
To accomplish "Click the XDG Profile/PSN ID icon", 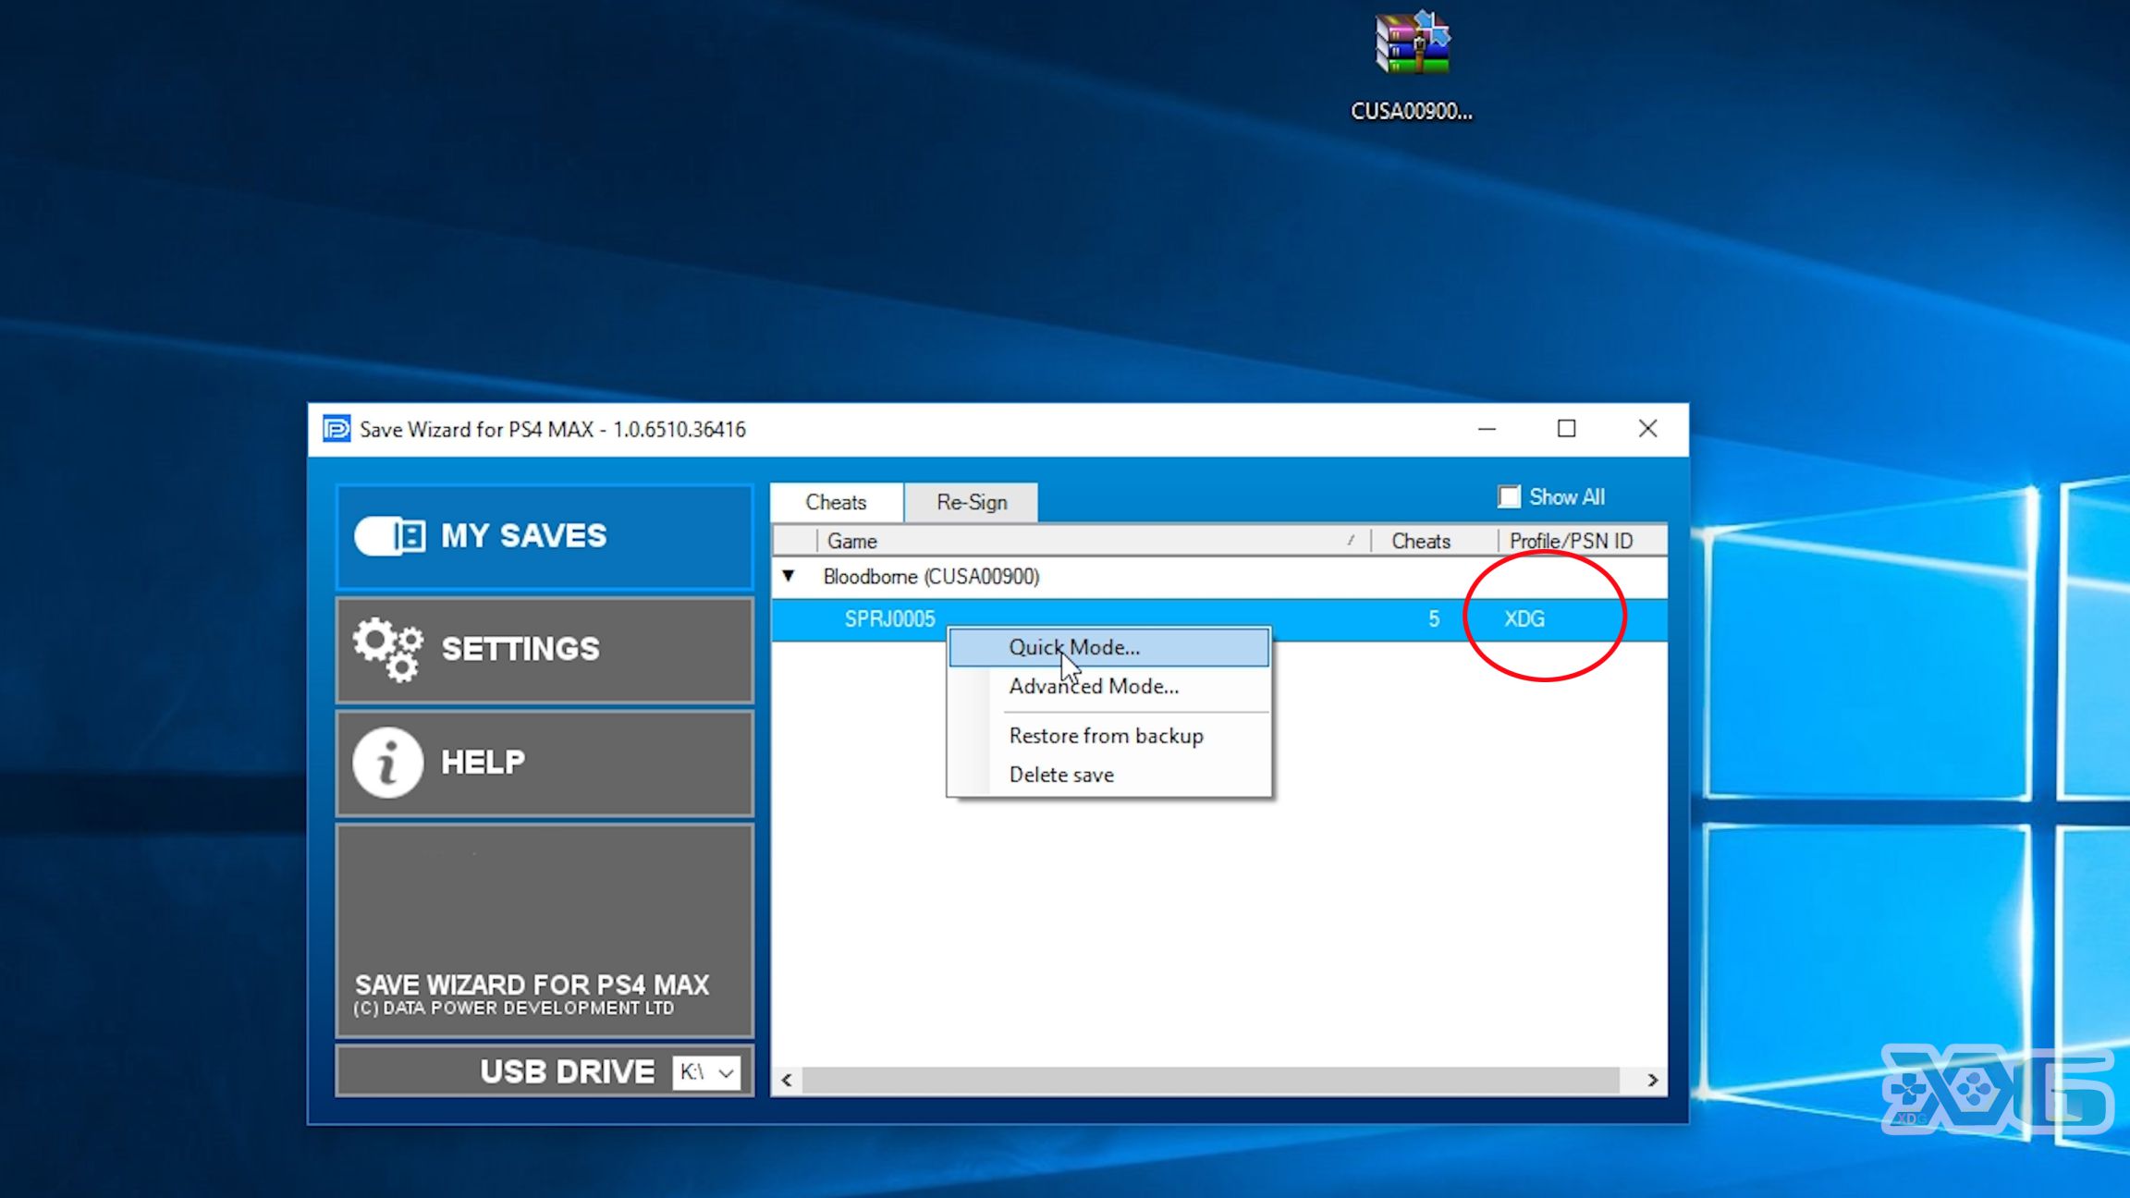I will pyautogui.click(x=1523, y=617).
